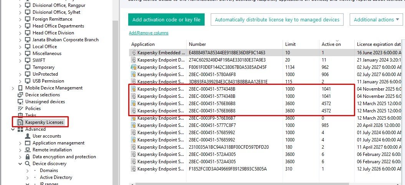The width and height of the screenshot is (405, 185).
Task: Click the Active on value 985
Action: (325, 125)
